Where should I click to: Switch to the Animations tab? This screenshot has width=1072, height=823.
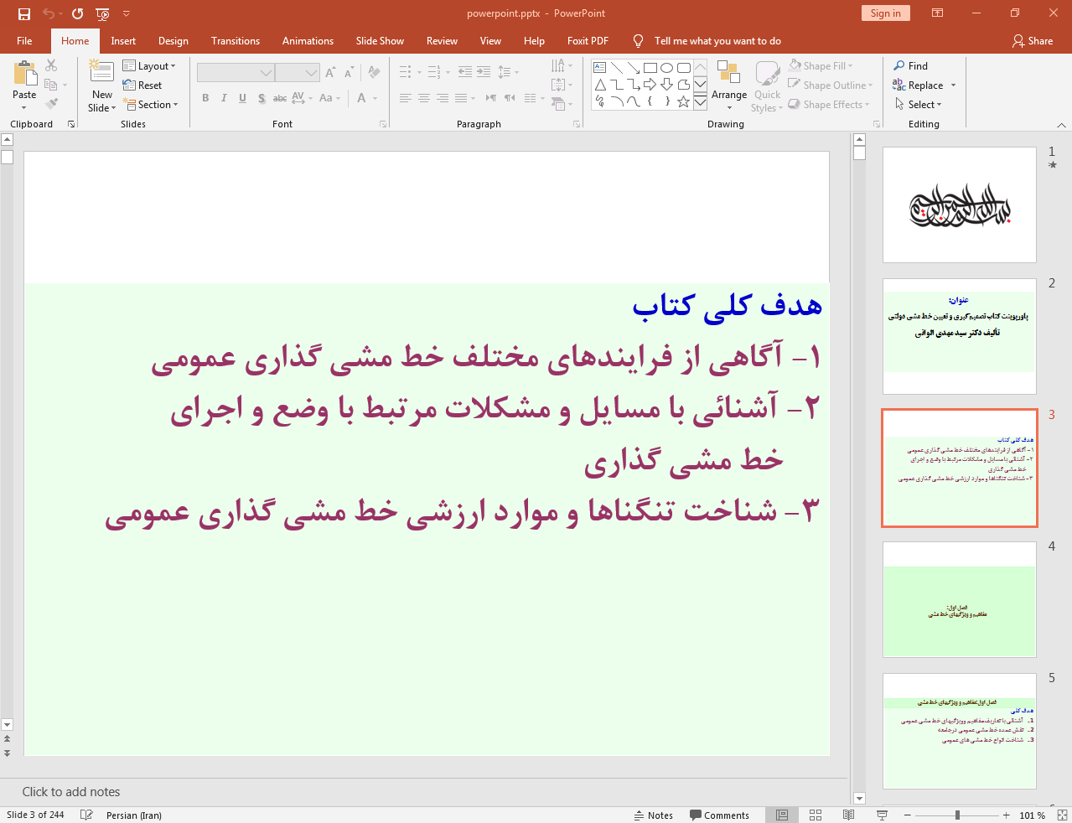coord(308,40)
